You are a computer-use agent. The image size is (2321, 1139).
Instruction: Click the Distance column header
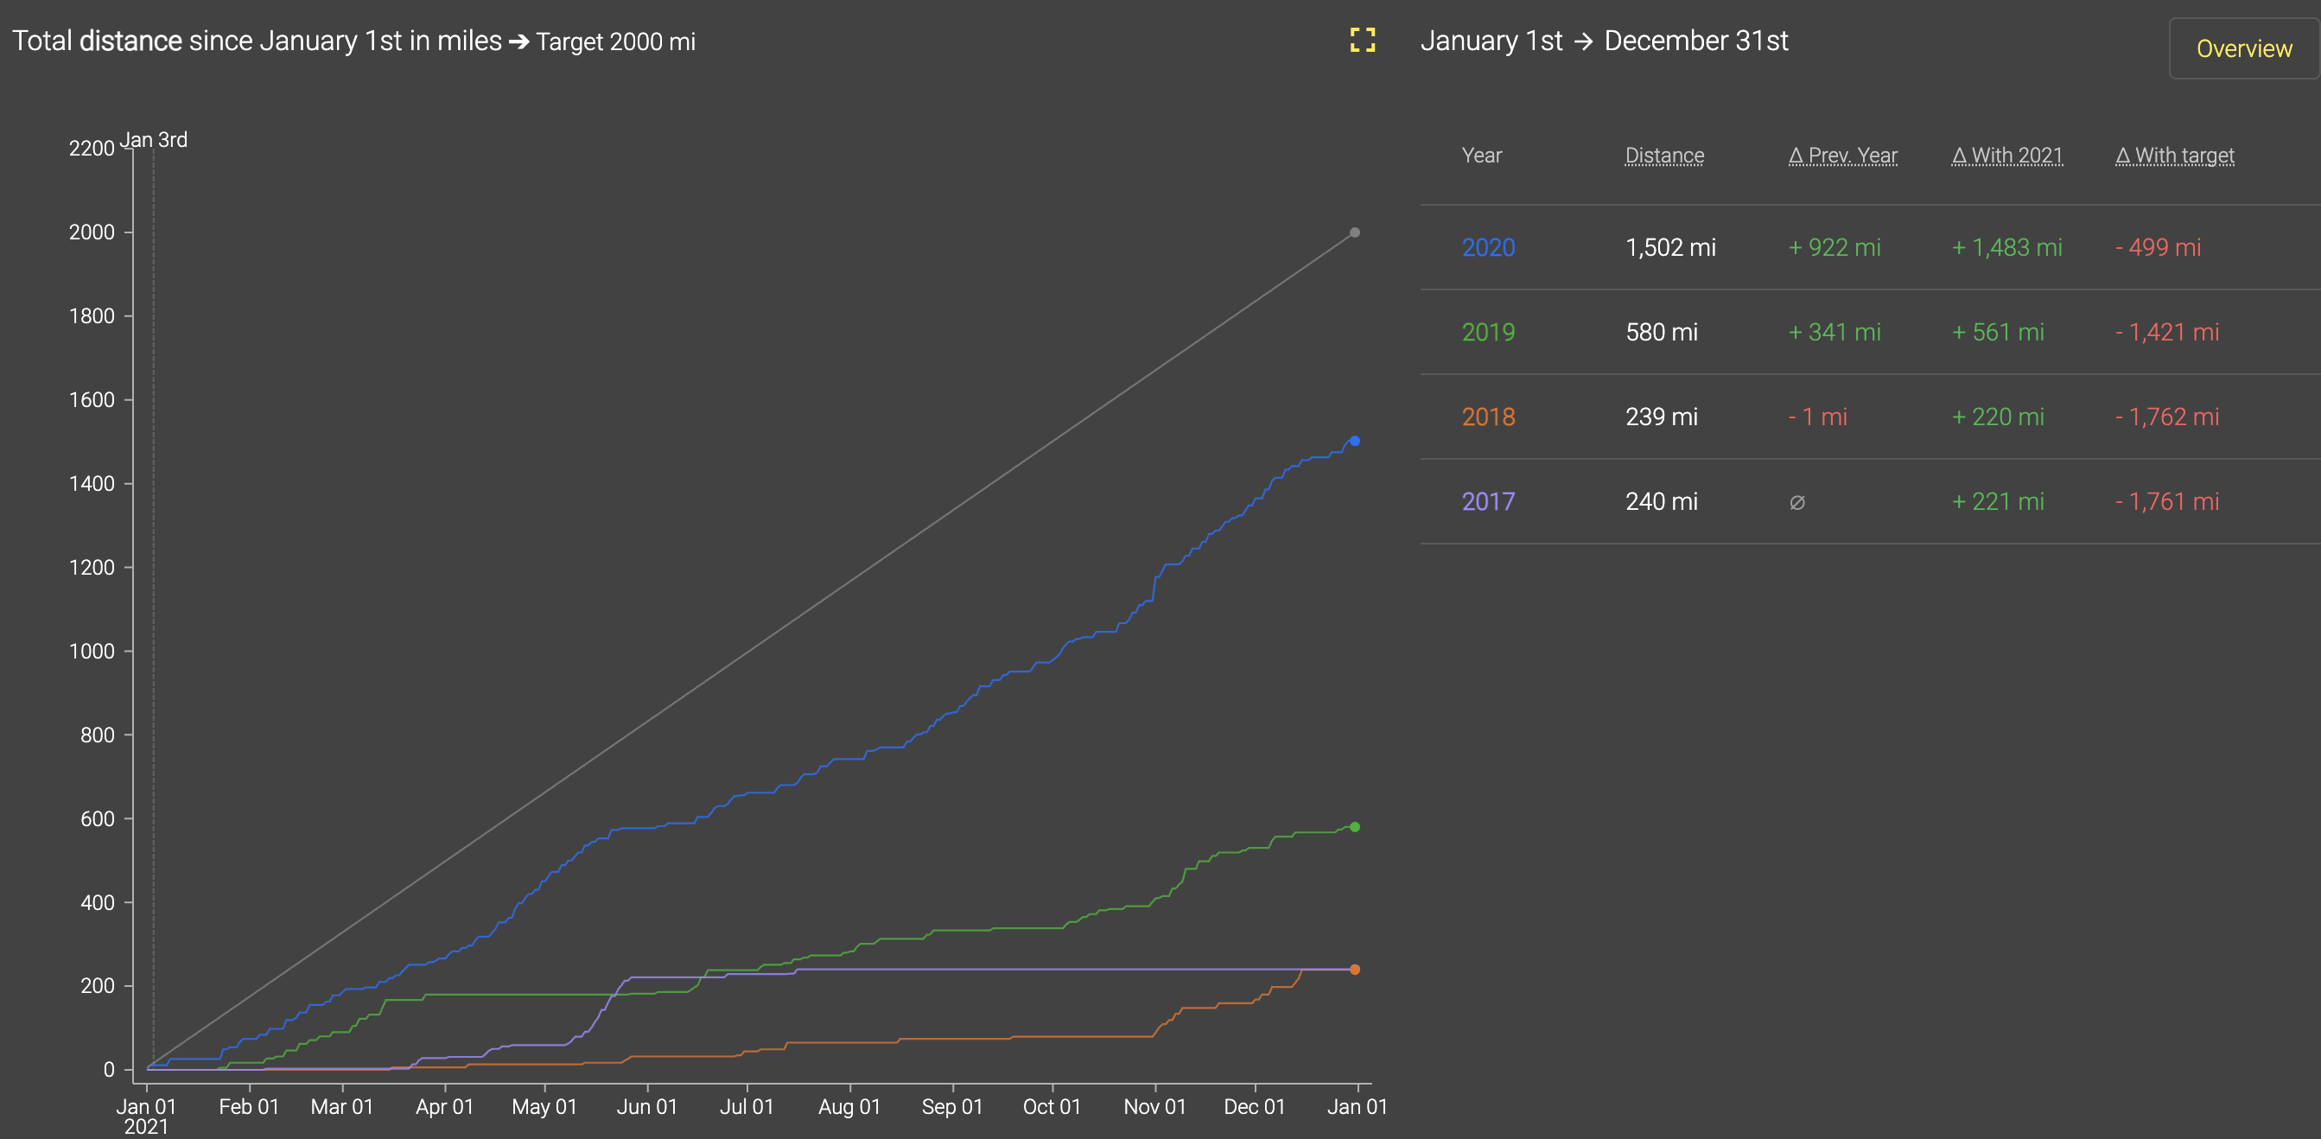tap(1664, 156)
